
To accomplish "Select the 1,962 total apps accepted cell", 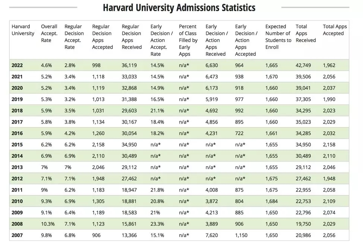I will [329, 65].
